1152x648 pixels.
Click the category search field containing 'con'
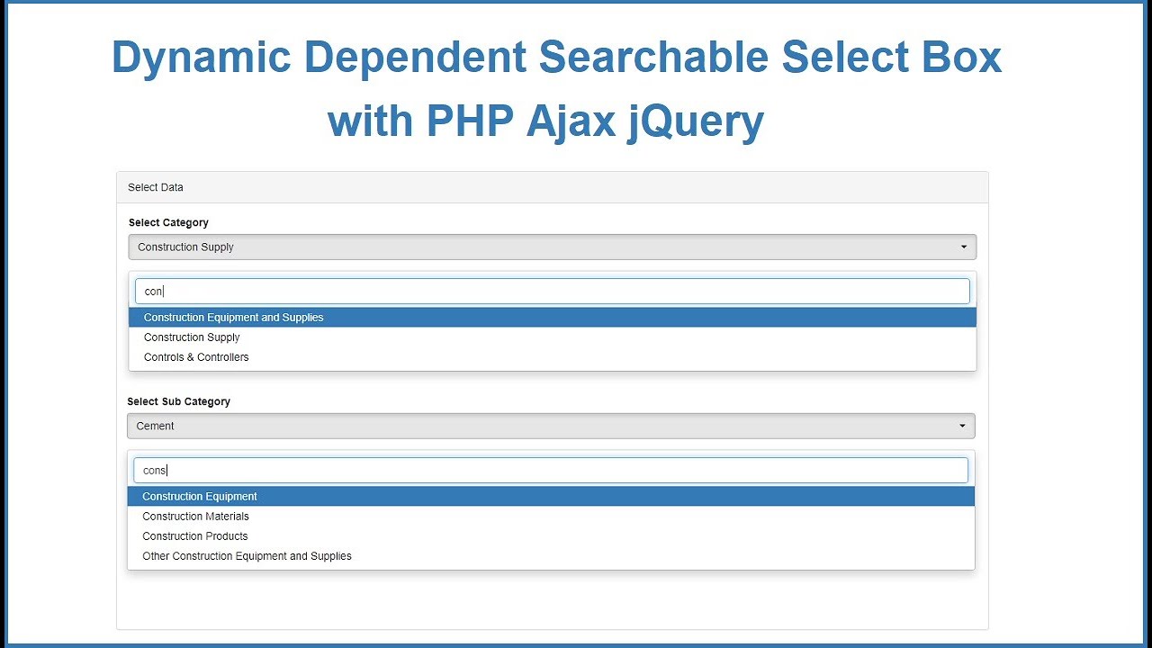[x=552, y=291]
